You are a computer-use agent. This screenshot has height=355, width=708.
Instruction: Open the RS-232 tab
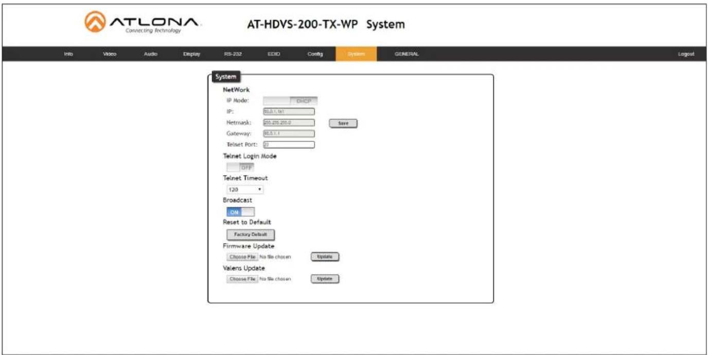233,54
